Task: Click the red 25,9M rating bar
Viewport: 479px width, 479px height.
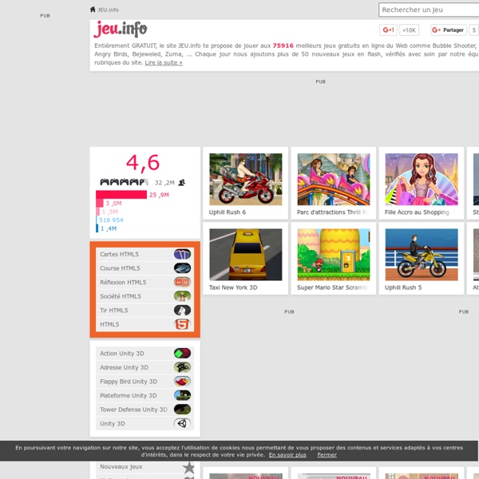Action: (x=121, y=195)
